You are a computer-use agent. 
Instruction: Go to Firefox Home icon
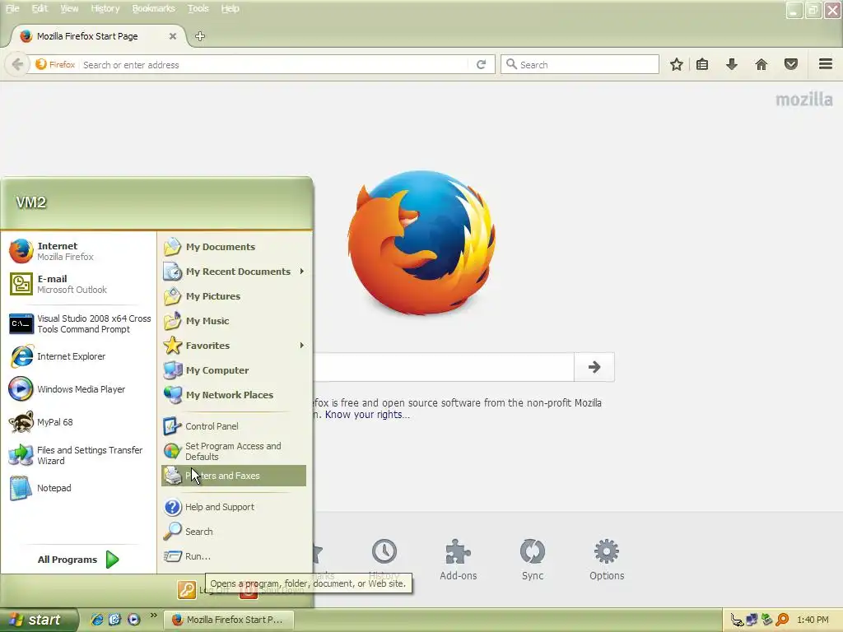(x=761, y=64)
